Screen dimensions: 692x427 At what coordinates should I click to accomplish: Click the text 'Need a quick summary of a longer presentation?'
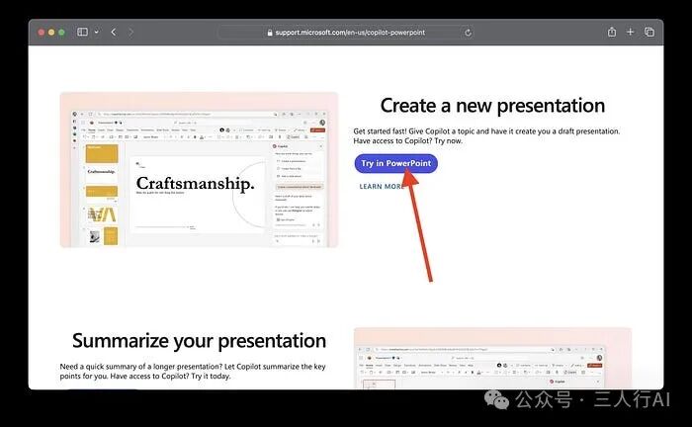(140, 366)
